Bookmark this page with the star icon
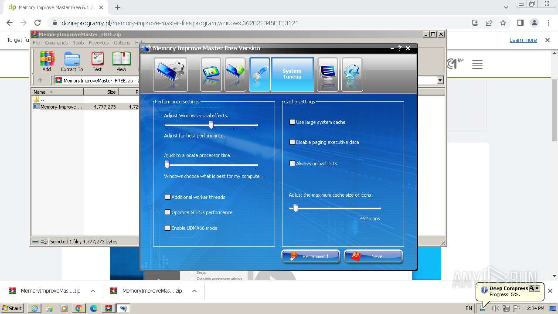 [x=503, y=23]
